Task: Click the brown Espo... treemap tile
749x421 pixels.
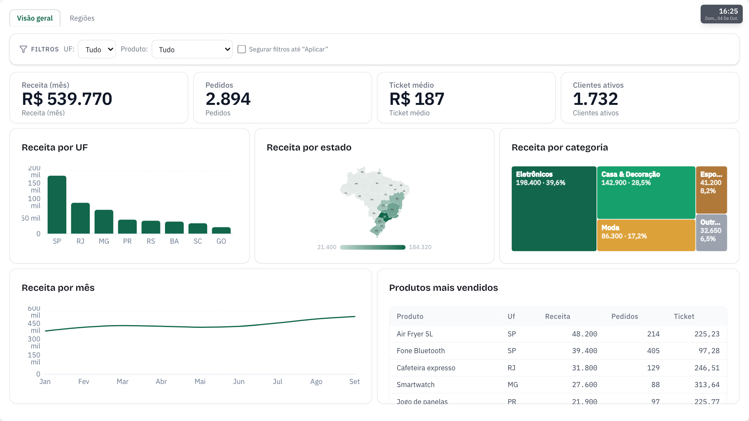Action: coord(712,190)
